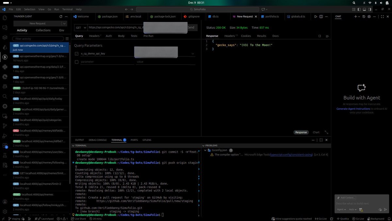This screenshot has height=221, width=392.
Task: Collapse the tsconfig.json problems entry
Action: click(205, 150)
